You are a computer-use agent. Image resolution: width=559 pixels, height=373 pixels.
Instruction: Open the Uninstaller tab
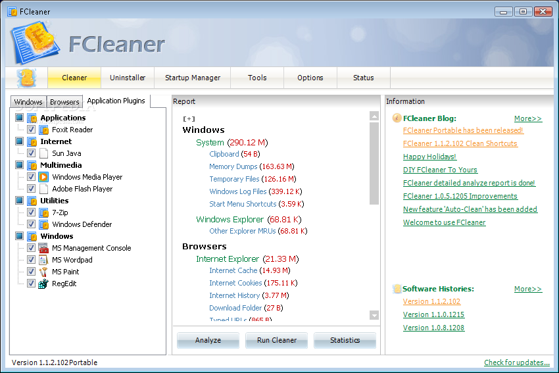pos(128,78)
